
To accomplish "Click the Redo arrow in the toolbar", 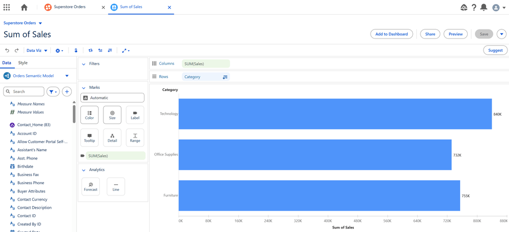I will point(17,50).
